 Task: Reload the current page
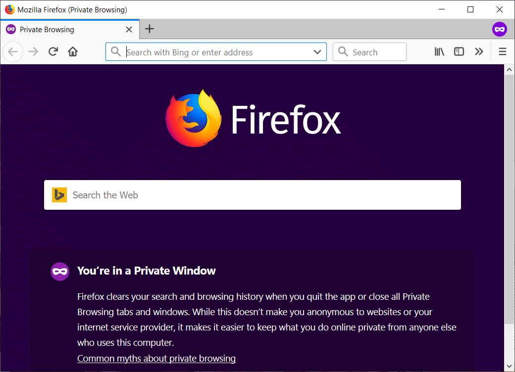pos(53,52)
